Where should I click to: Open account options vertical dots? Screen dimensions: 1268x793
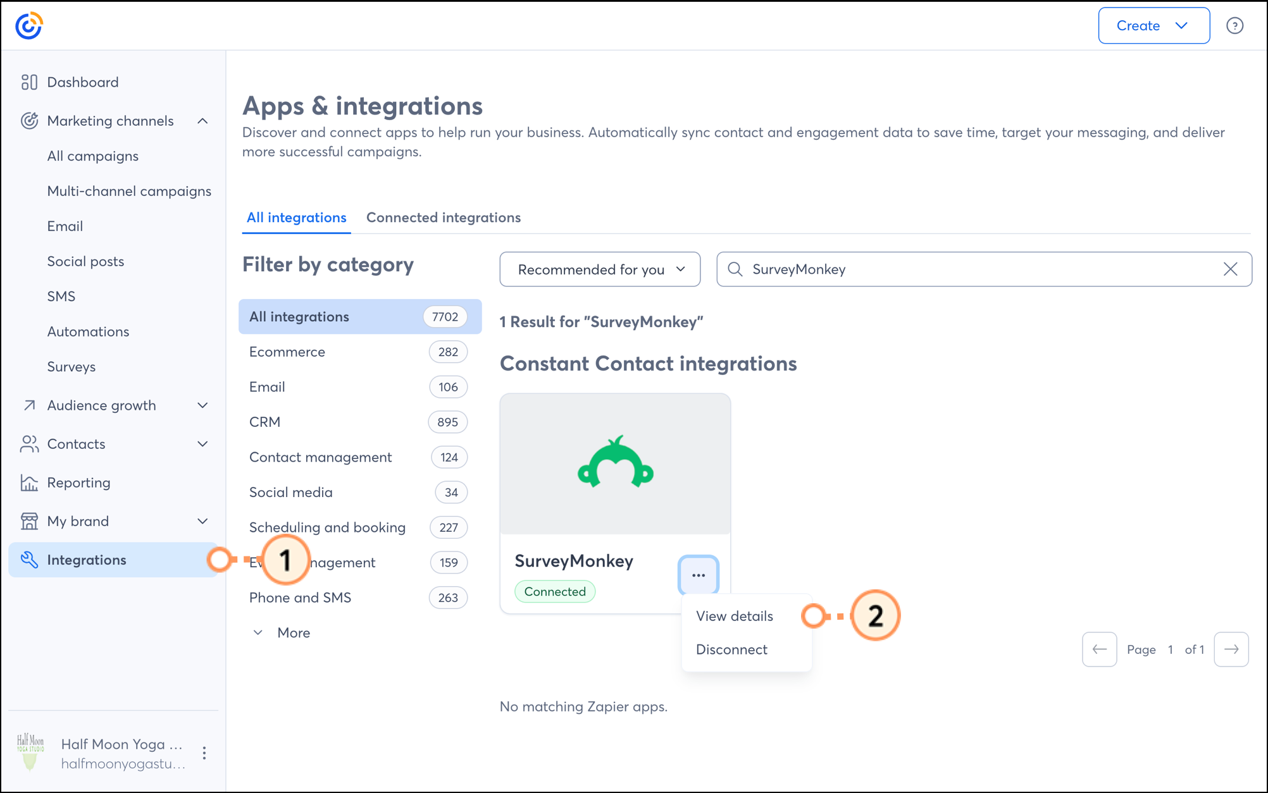pyautogui.click(x=204, y=753)
